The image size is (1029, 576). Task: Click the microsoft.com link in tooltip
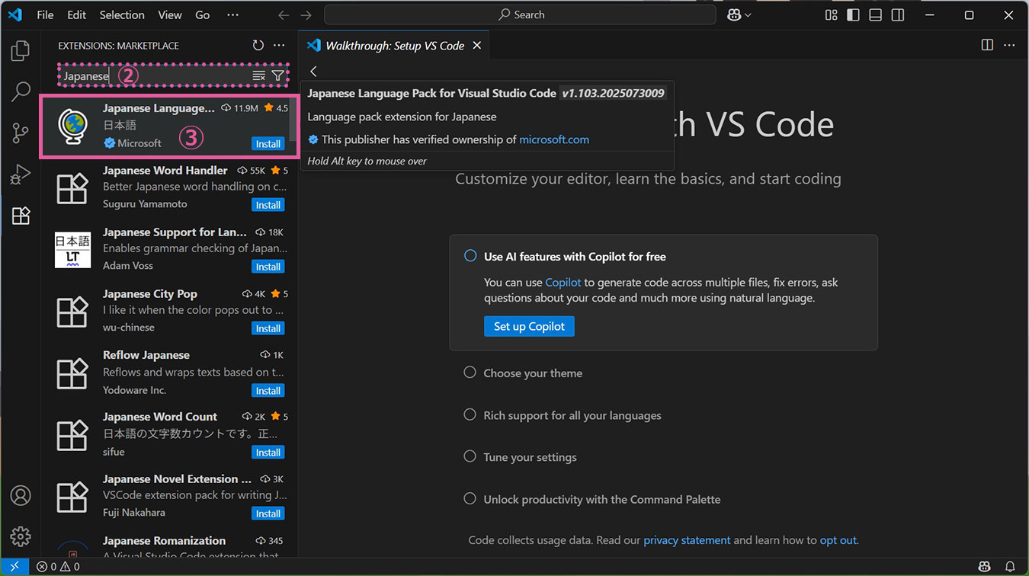coord(554,139)
